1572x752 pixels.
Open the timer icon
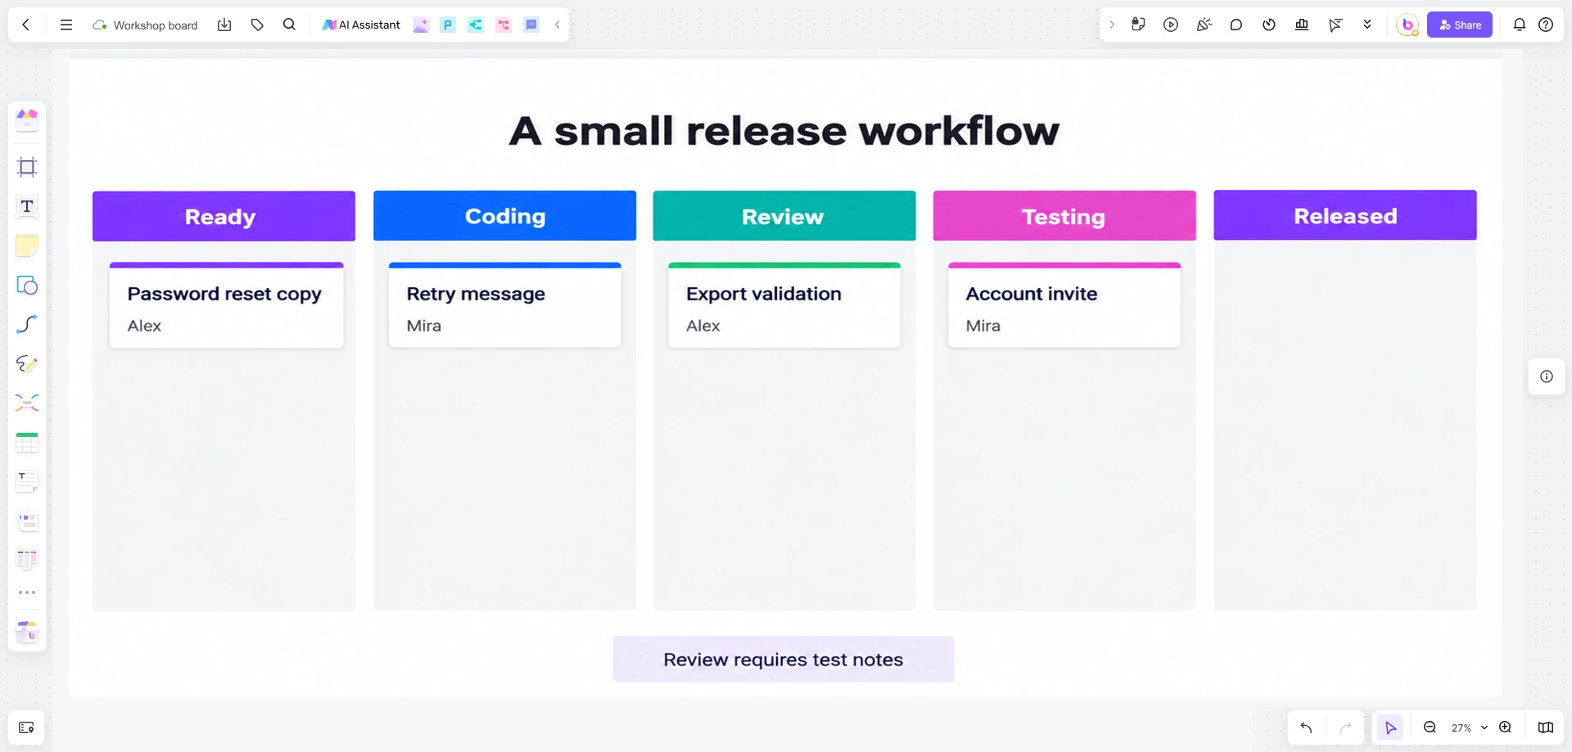[x=1269, y=25]
